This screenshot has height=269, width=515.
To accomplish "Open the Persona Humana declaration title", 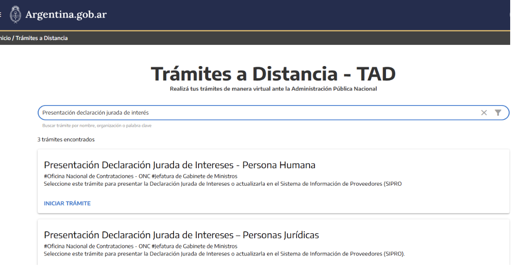I will point(180,165).
